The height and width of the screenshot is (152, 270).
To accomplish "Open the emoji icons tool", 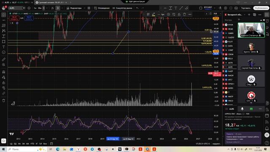I will click(4, 52).
